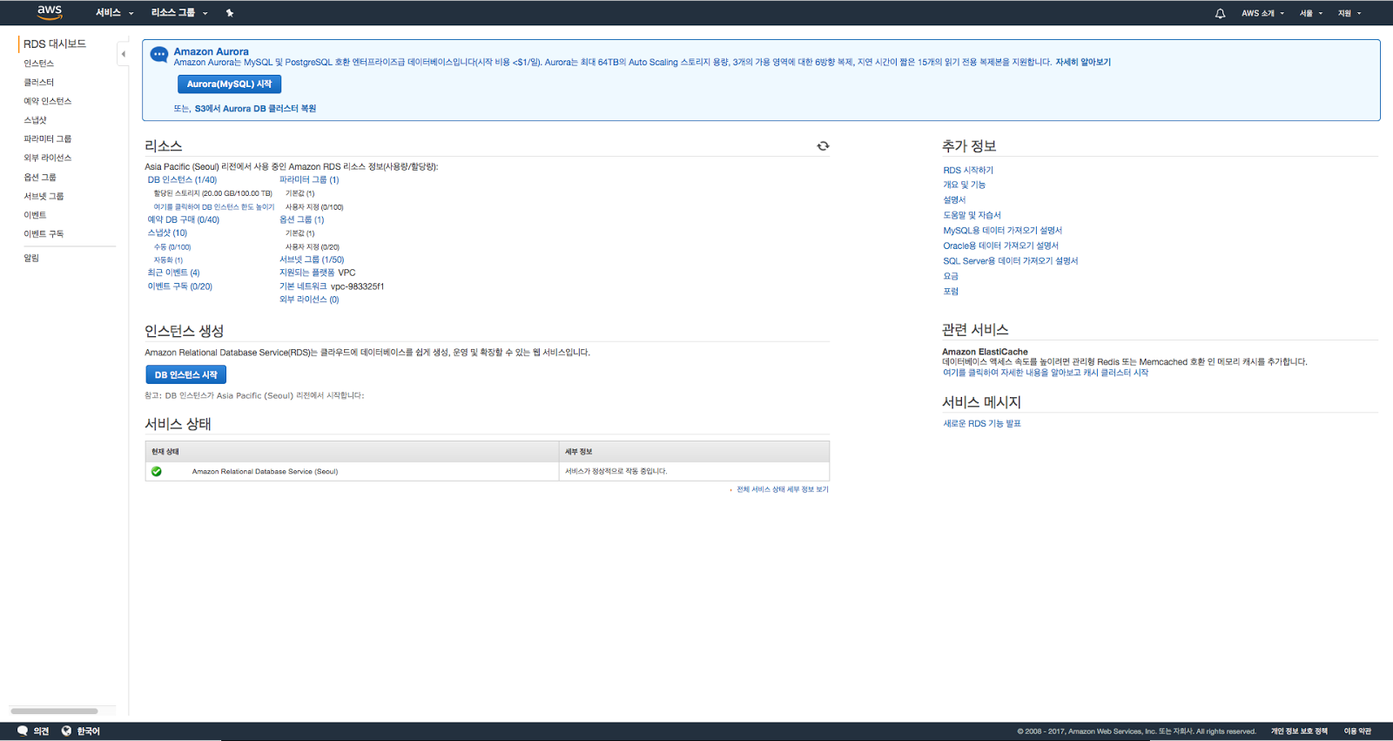Open 예약 DB 구매 (0/40) link
Viewport: 1393px width, 741px height.
pyautogui.click(x=183, y=220)
